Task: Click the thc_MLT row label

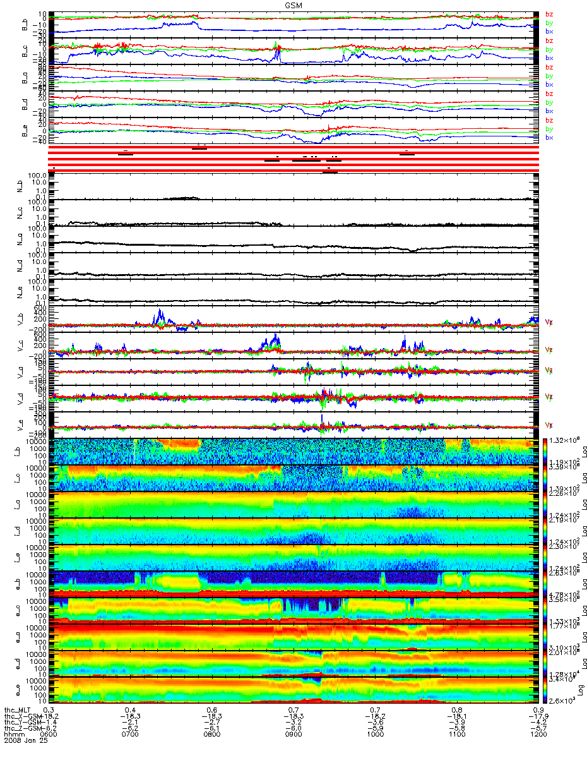Action: click(x=16, y=710)
